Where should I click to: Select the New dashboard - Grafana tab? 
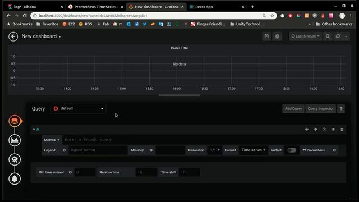tap(156, 7)
